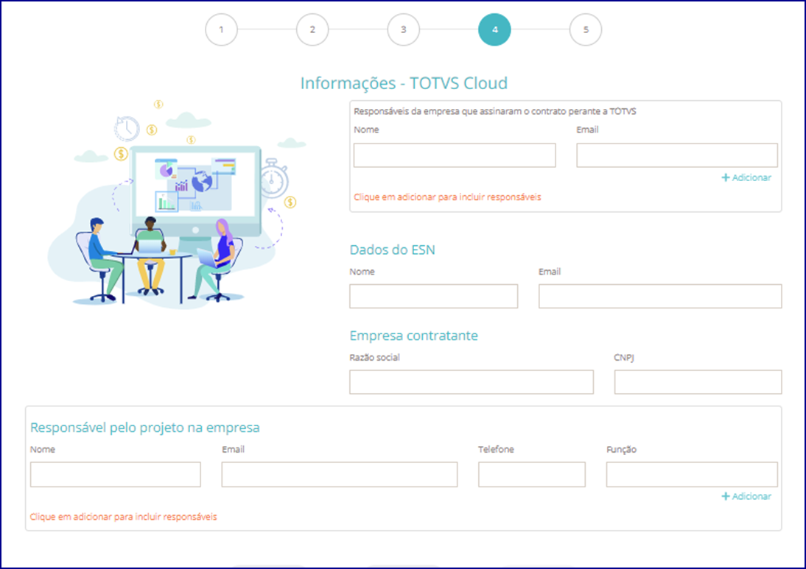This screenshot has width=806, height=569.
Task: Click Nome field for project responsible
Action: (x=116, y=475)
